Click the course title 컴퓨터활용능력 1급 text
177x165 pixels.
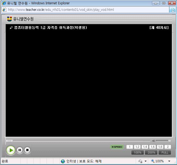click(51, 27)
